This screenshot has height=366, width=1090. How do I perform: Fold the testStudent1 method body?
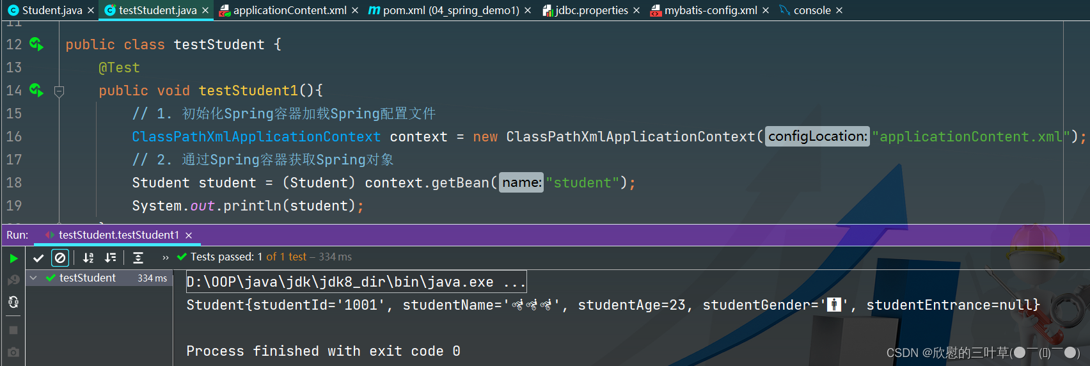pyautogui.click(x=59, y=91)
